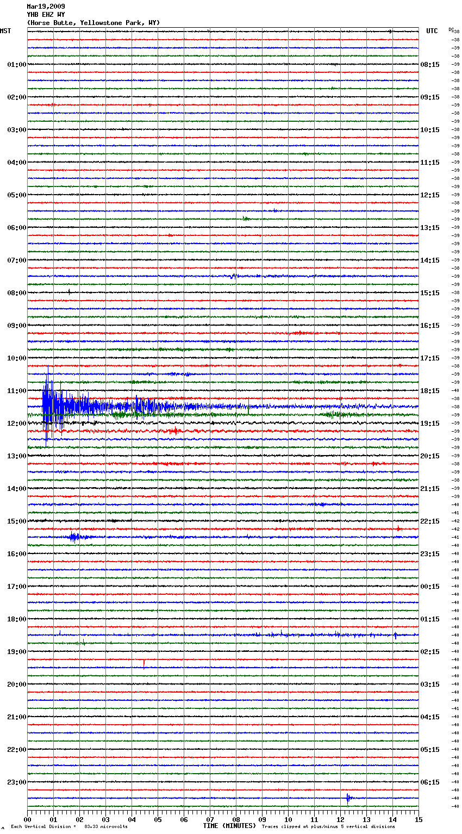Select the 14:00 MST time label

pos(16,489)
